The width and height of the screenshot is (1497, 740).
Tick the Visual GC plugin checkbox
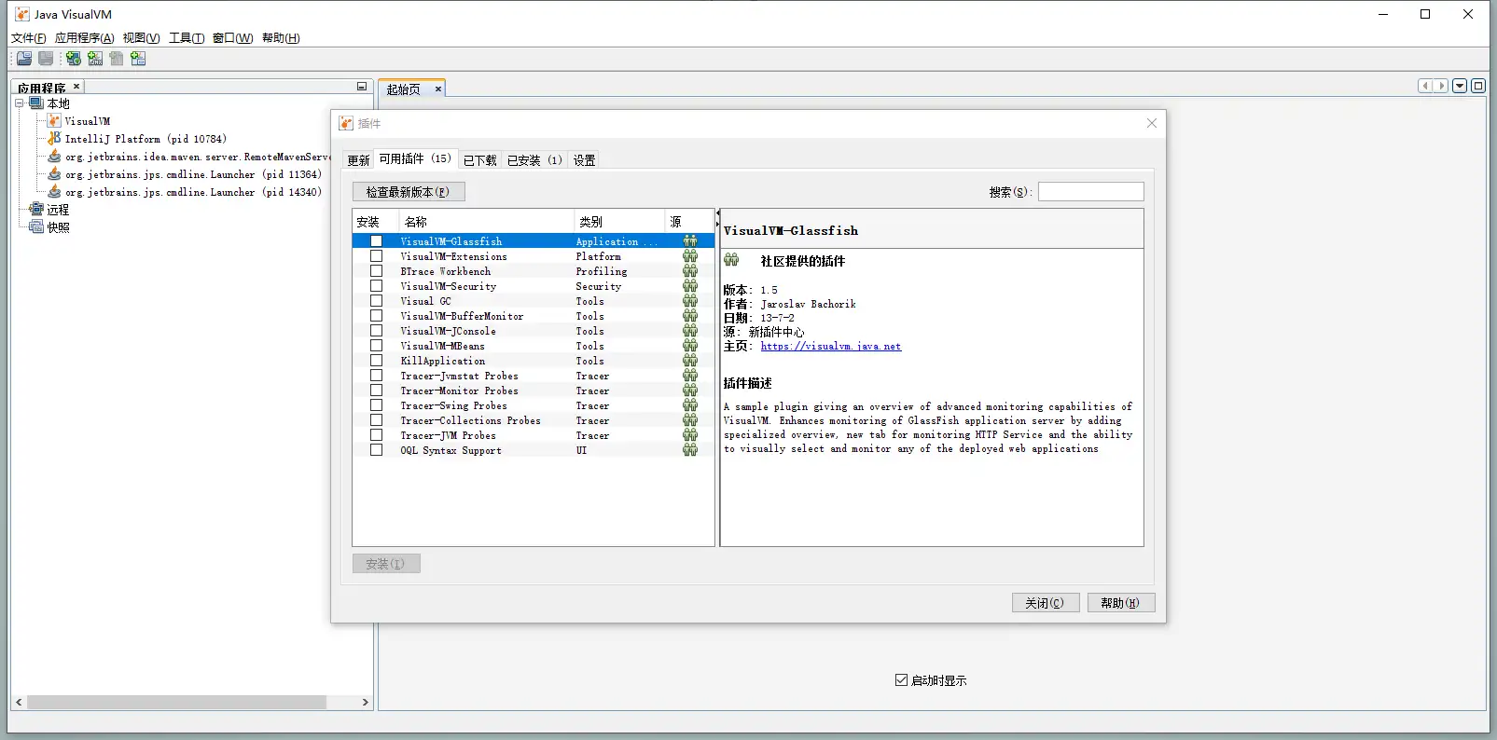tap(376, 301)
